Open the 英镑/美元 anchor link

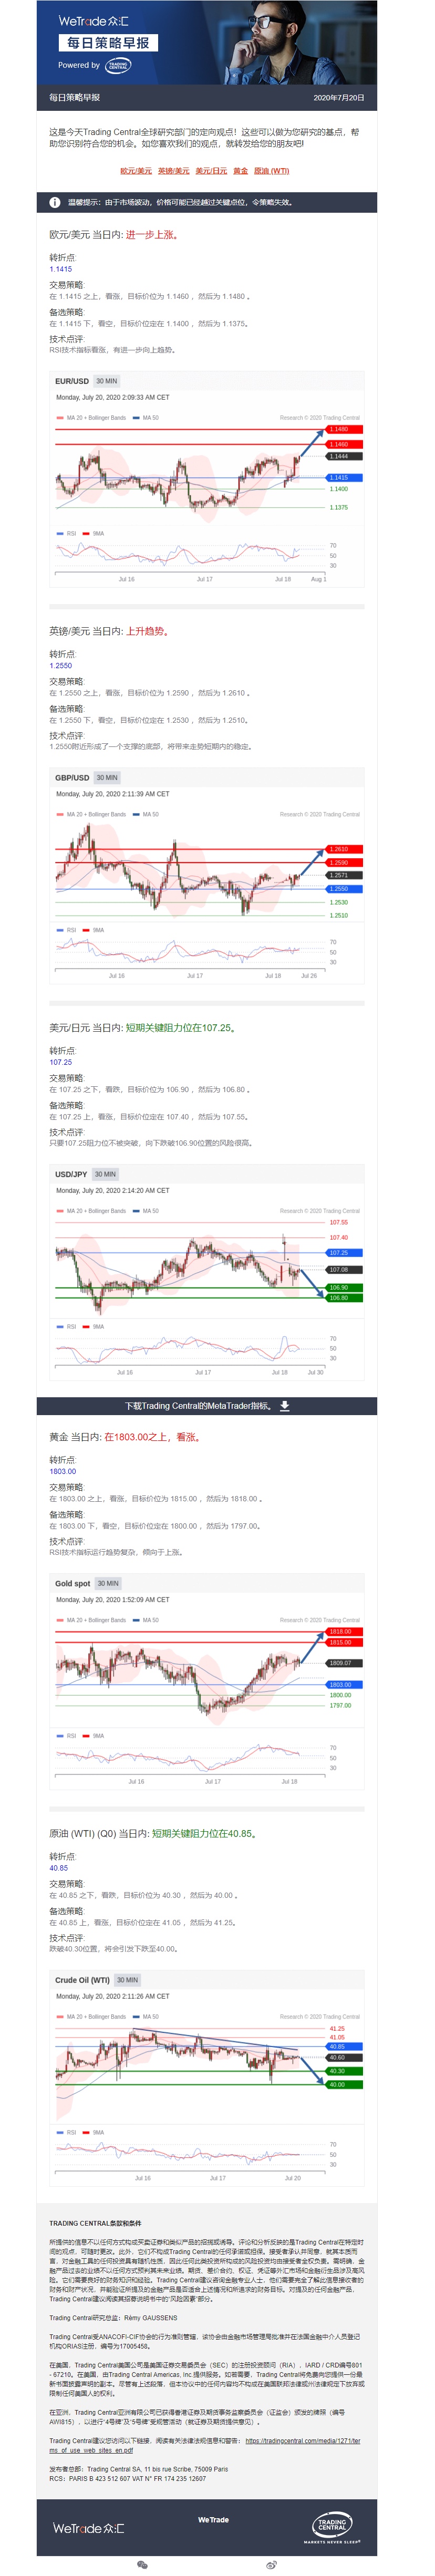click(x=174, y=171)
